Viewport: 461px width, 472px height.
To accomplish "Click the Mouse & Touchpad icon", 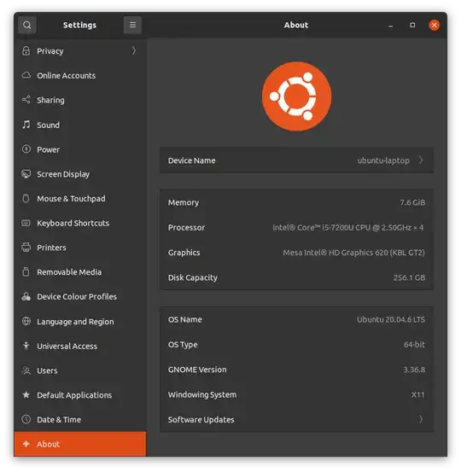I will coord(26,198).
